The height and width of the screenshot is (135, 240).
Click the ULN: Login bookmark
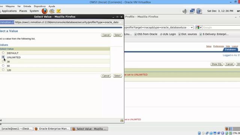168,34
